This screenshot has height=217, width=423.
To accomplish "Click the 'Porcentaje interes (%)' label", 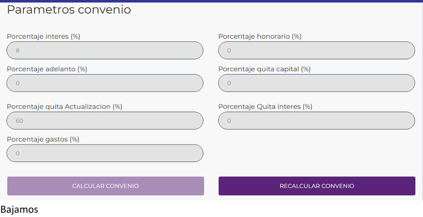I will coord(43,37).
